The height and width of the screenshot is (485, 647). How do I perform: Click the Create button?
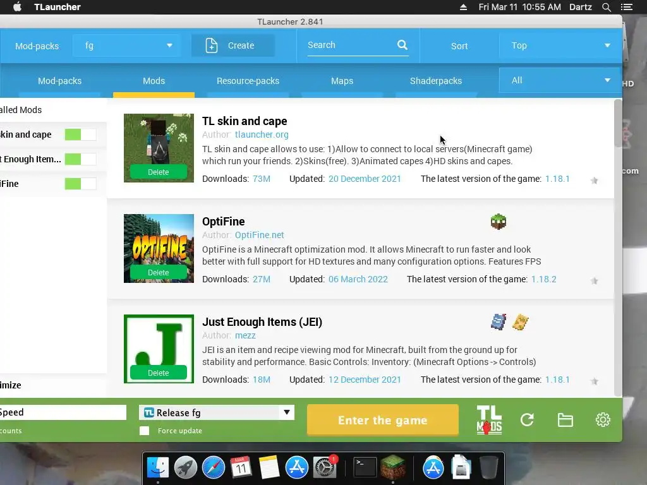coord(233,45)
